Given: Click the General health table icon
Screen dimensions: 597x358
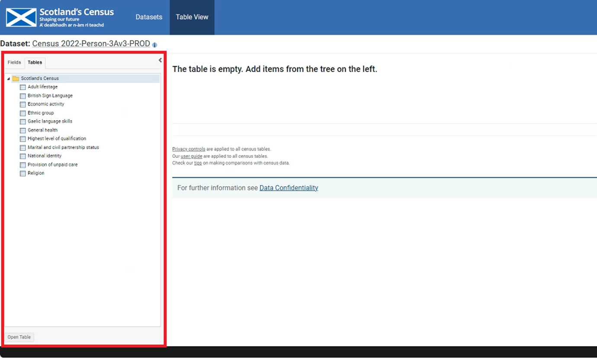Looking at the screenshot, I should [x=23, y=131].
